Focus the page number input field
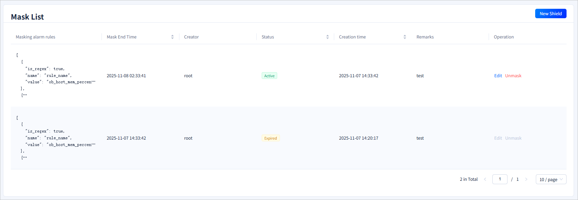This screenshot has height=200, width=578. (x=499, y=179)
